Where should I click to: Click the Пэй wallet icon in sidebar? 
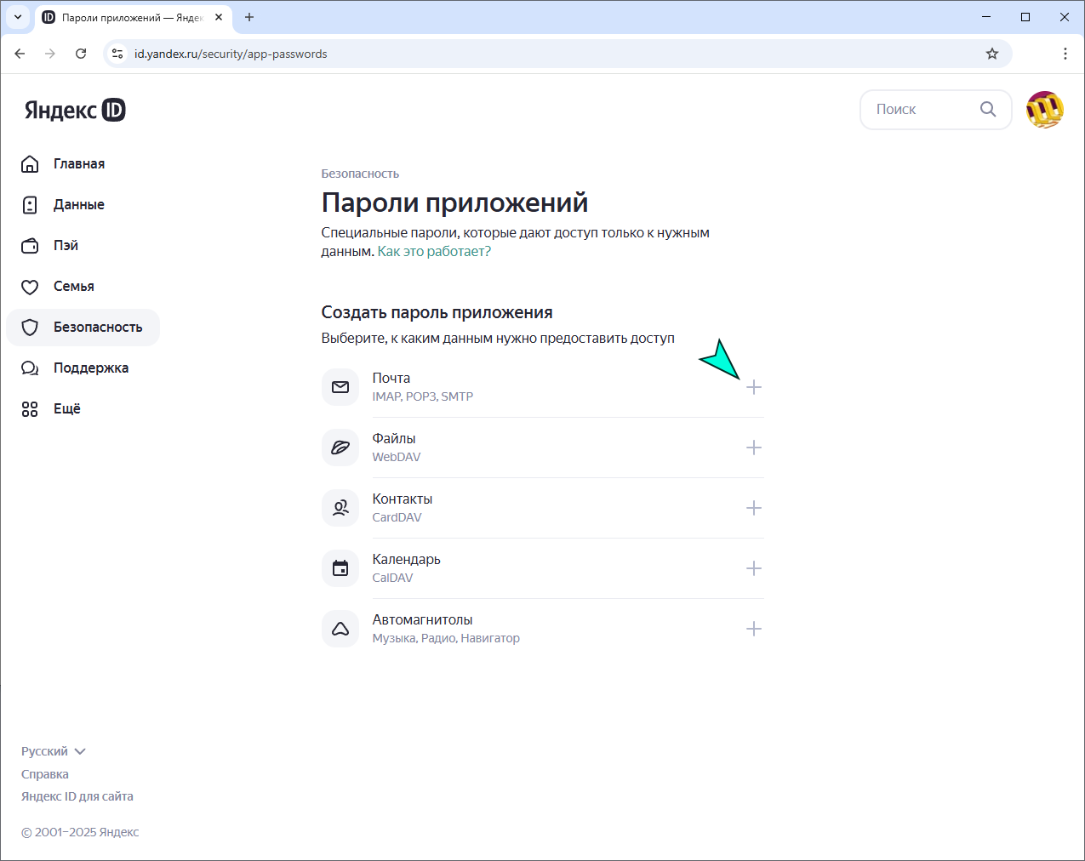[31, 245]
